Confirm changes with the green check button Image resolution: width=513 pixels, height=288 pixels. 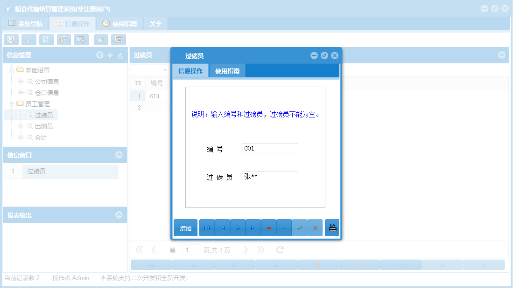click(x=300, y=227)
